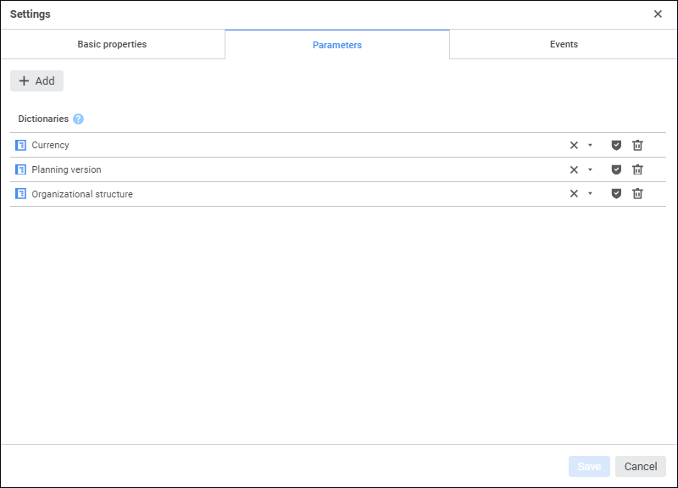The width and height of the screenshot is (678, 488).
Task: Toggle the shield checkmark for Planning version
Action: 616,169
